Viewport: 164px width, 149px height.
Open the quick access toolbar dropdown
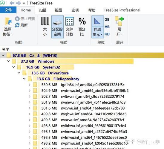coord(24,4)
